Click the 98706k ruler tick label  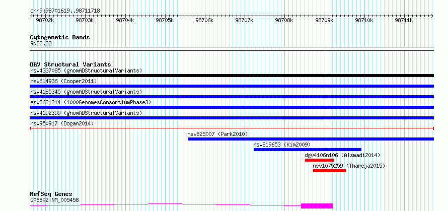pos(204,21)
